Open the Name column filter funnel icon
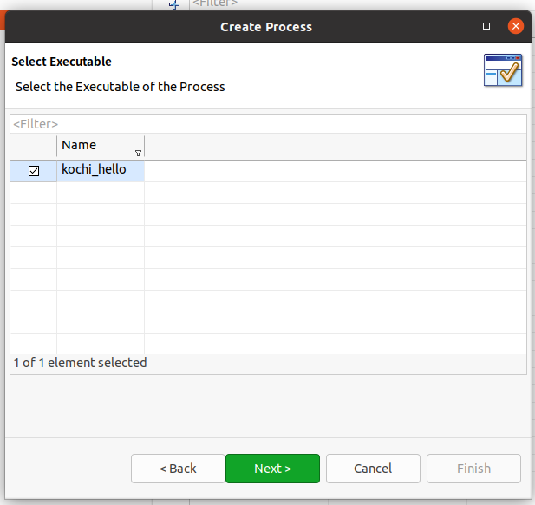Screen dimensions: 535x505 click(x=138, y=154)
